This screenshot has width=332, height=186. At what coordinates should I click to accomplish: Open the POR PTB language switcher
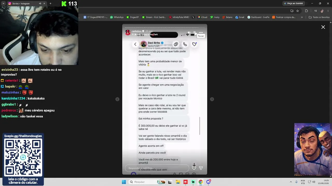tap(303, 182)
